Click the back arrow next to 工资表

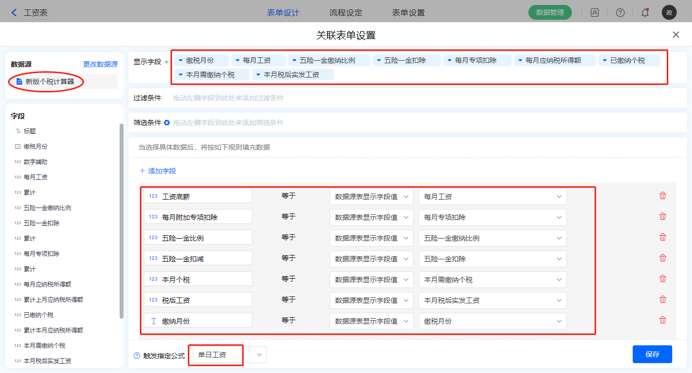coord(14,13)
